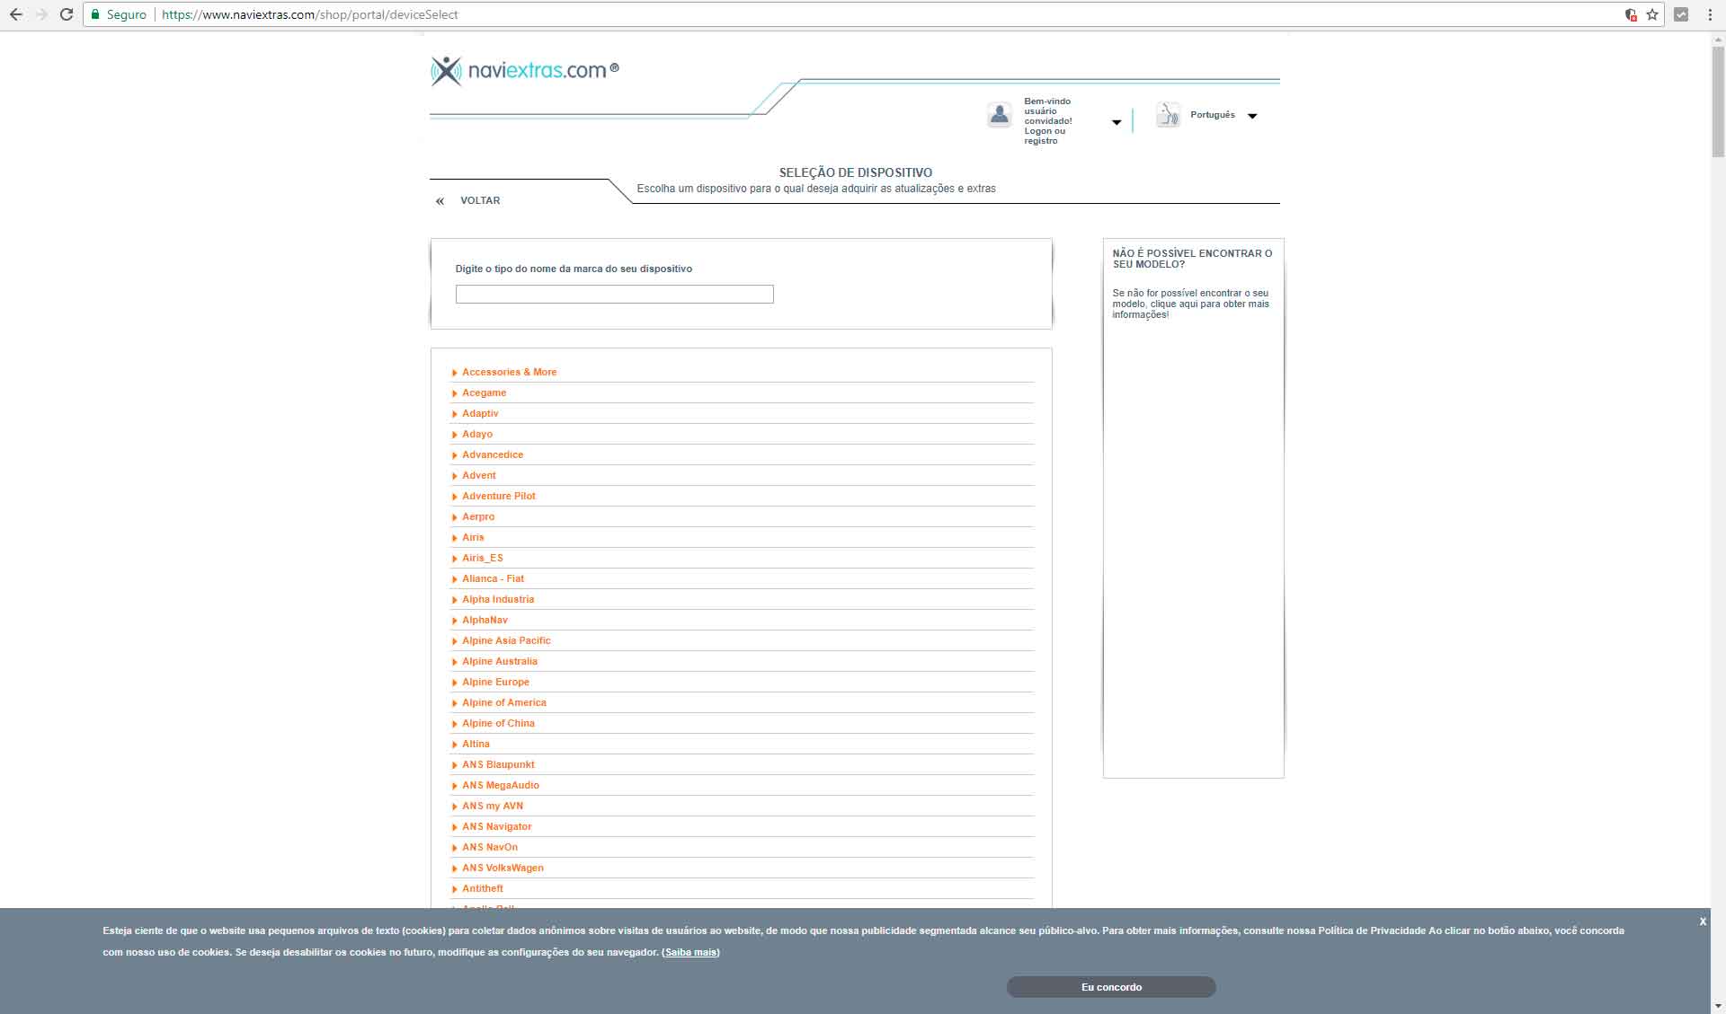Click the naviextras.com logo
This screenshot has height=1014, width=1726.
tap(524, 70)
